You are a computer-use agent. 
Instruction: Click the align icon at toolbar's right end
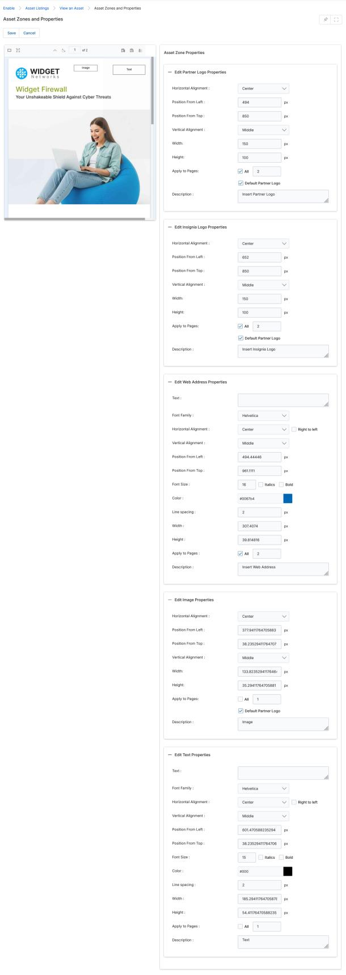[x=140, y=50]
